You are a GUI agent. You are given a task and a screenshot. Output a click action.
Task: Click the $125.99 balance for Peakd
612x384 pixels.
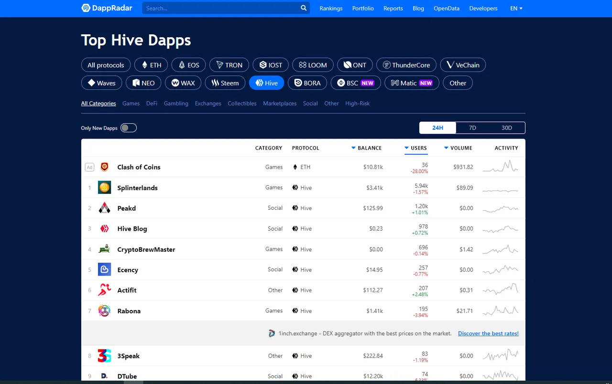click(x=373, y=208)
